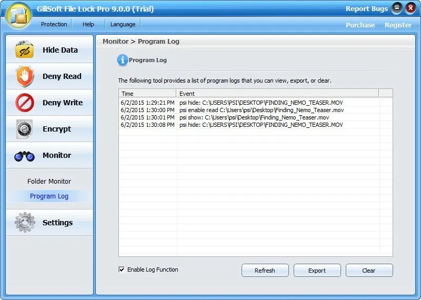Viewport: 421px width, 300px height.
Task: Click the Hide Data hidden-folder icon
Action: [x=24, y=49]
